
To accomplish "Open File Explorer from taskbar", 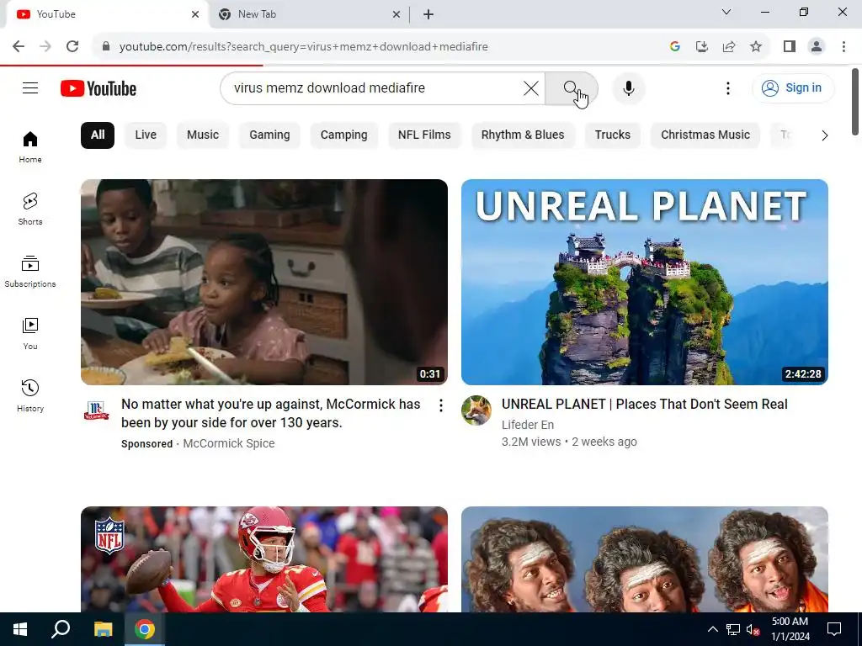I will 103,629.
